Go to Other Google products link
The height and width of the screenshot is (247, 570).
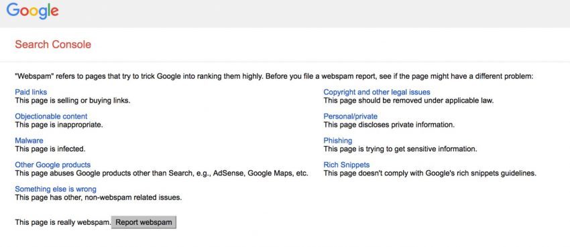53,165
